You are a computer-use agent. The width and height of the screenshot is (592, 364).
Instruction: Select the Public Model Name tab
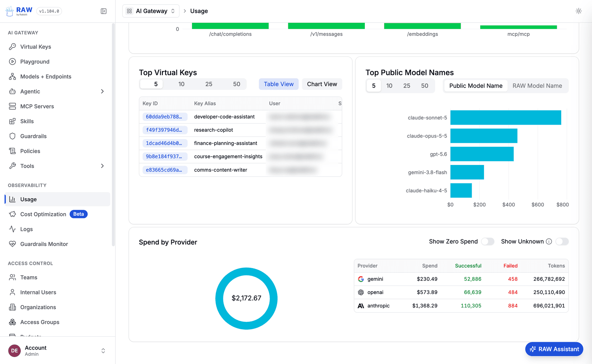point(476,86)
